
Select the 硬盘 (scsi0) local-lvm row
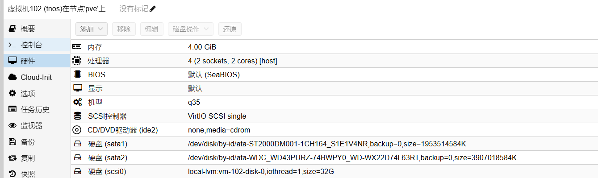pos(335,171)
